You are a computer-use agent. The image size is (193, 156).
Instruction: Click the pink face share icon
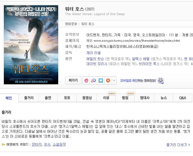86,80
